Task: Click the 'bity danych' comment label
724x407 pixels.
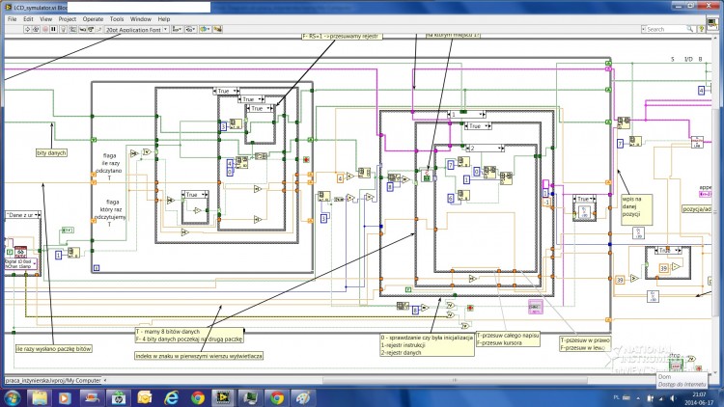Action: (51, 152)
